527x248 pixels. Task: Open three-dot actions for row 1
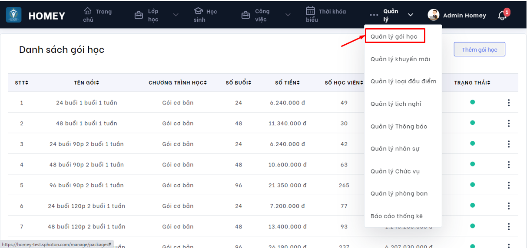click(508, 103)
